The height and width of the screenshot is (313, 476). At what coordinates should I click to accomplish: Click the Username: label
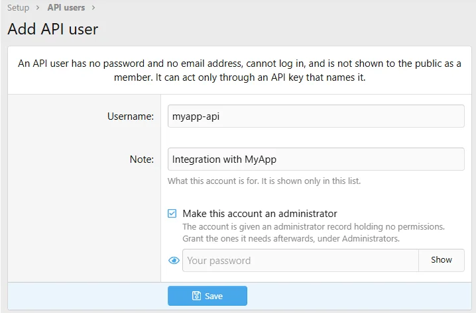tap(131, 116)
